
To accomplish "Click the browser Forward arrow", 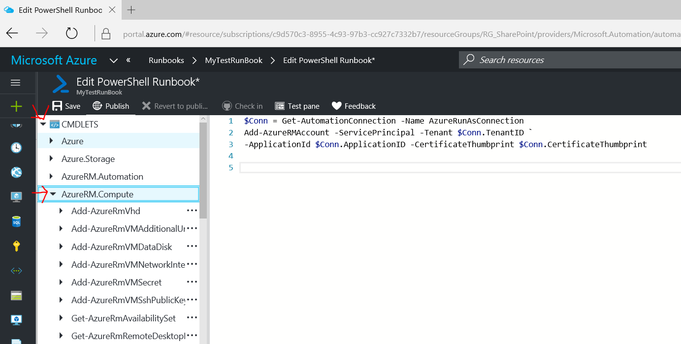I will click(x=42, y=33).
